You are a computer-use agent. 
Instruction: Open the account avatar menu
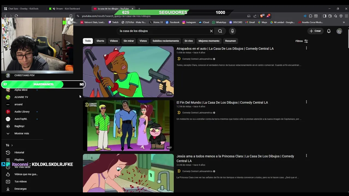pos(339,31)
